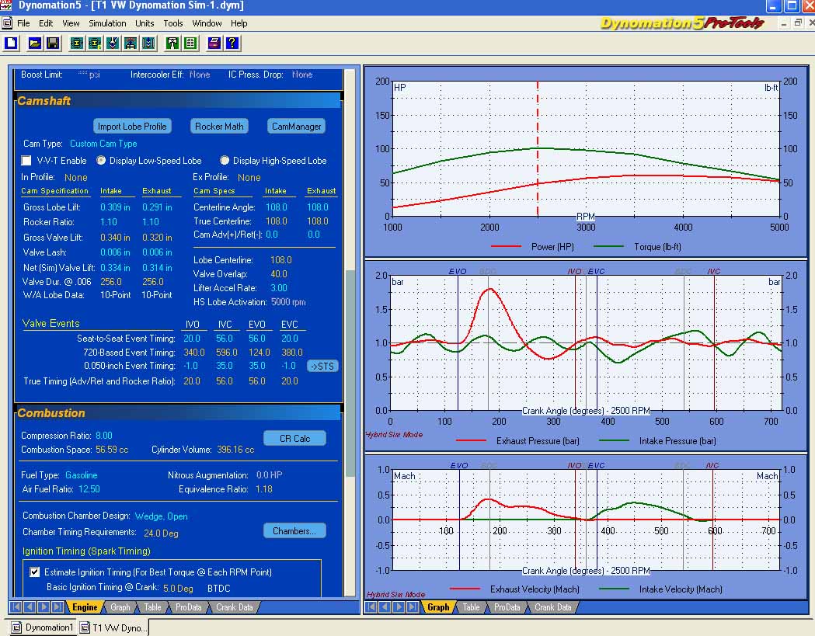Go to next tab in left pane
The width and height of the screenshot is (815, 636).
pos(44,606)
